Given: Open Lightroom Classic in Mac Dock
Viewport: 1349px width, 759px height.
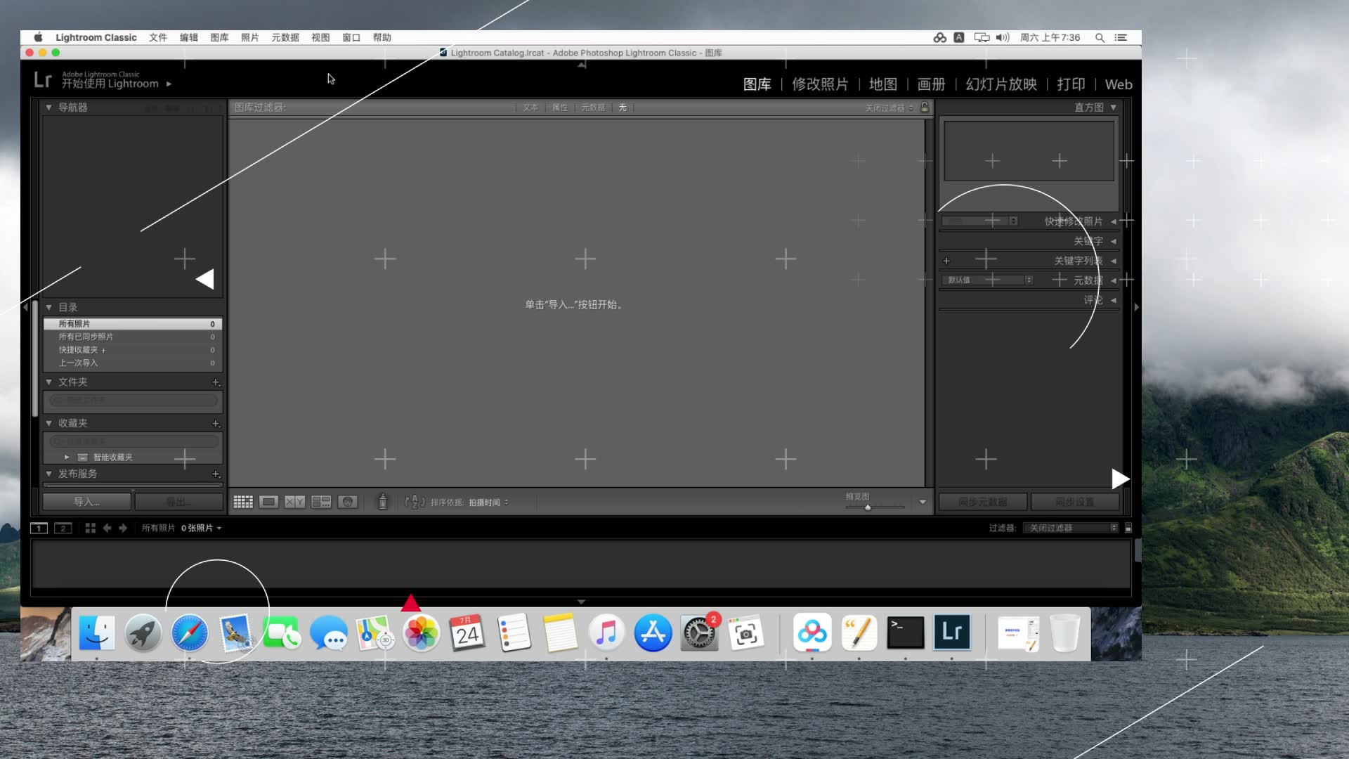Looking at the screenshot, I should [951, 633].
